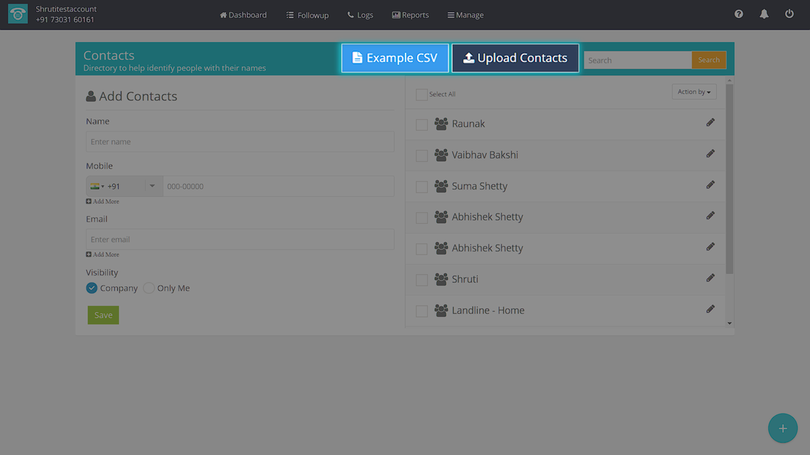The height and width of the screenshot is (455, 810).
Task: Edit the Raunak contact pencil icon
Action: 710,123
